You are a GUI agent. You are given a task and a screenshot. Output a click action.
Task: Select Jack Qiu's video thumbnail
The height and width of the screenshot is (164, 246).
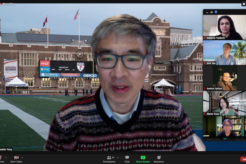(225, 52)
